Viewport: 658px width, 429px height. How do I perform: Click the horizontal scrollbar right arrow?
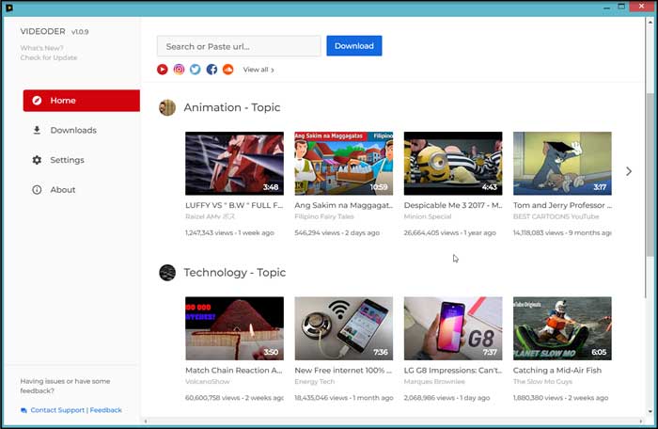click(x=640, y=421)
